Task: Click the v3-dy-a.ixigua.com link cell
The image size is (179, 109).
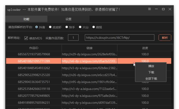Action: point(89,89)
